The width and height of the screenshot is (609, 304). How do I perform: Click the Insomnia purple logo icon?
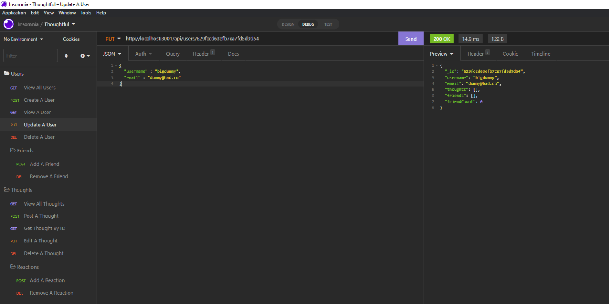9,24
